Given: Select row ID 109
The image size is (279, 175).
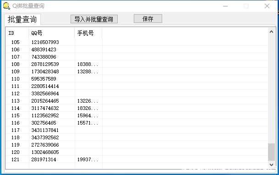Looking at the screenshot, I should point(16,71).
